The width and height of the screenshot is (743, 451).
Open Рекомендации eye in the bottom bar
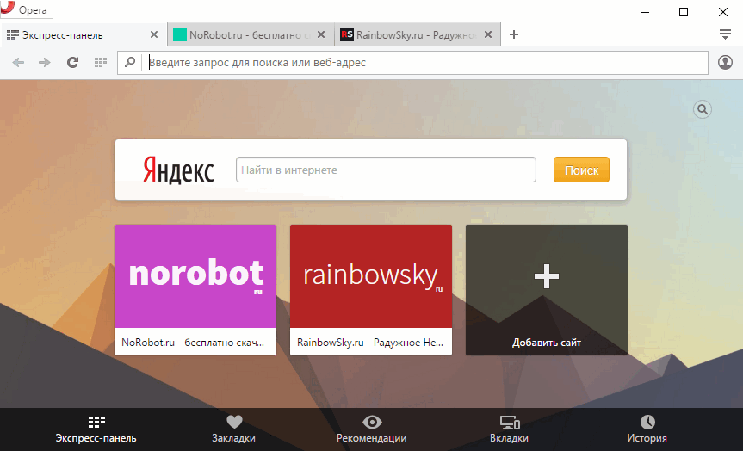coord(372,429)
